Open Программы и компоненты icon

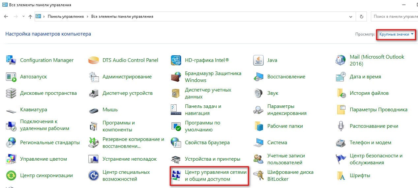pyautogui.click(x=94, y=126)
